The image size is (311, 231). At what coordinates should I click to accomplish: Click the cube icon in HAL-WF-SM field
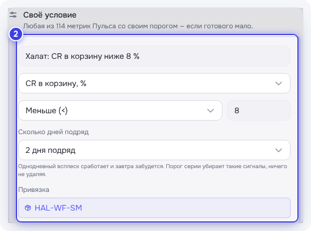(28, 208)
